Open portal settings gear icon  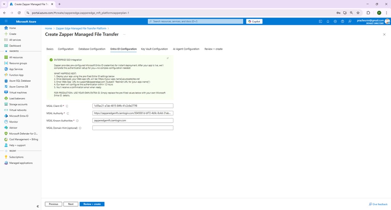pos(335,21)
